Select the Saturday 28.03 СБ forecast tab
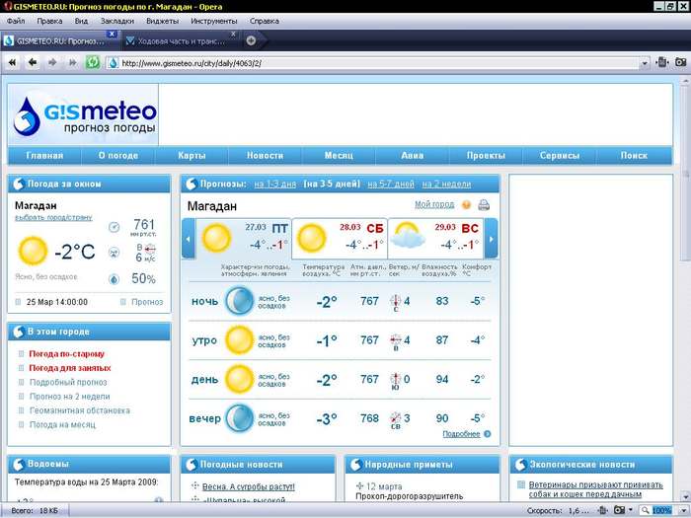Screen dimensions: 691x518 coord(339,238)
